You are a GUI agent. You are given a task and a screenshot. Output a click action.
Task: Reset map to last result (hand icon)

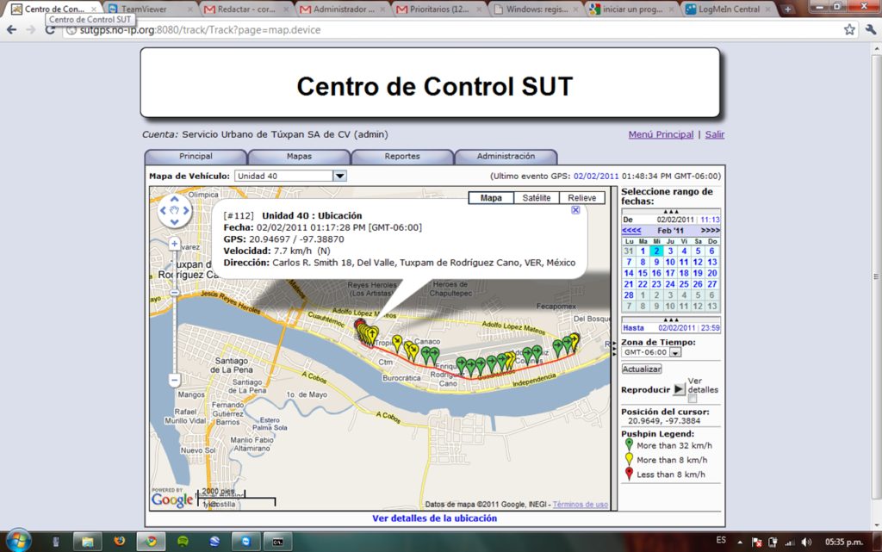coord(174,210)
